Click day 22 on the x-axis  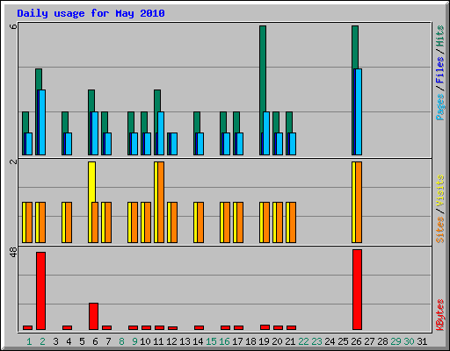[303, 341]
